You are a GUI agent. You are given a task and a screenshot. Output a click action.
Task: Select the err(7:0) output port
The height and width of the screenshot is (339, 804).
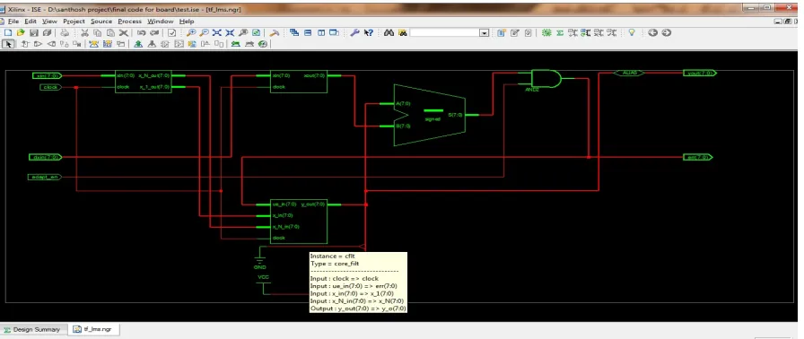698,157
